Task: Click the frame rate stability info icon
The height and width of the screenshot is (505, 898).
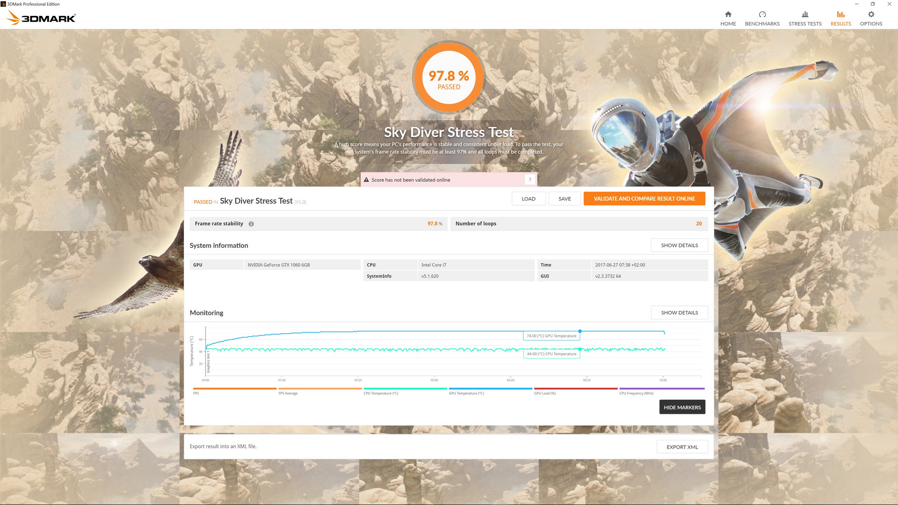Action: coord(251,224)
